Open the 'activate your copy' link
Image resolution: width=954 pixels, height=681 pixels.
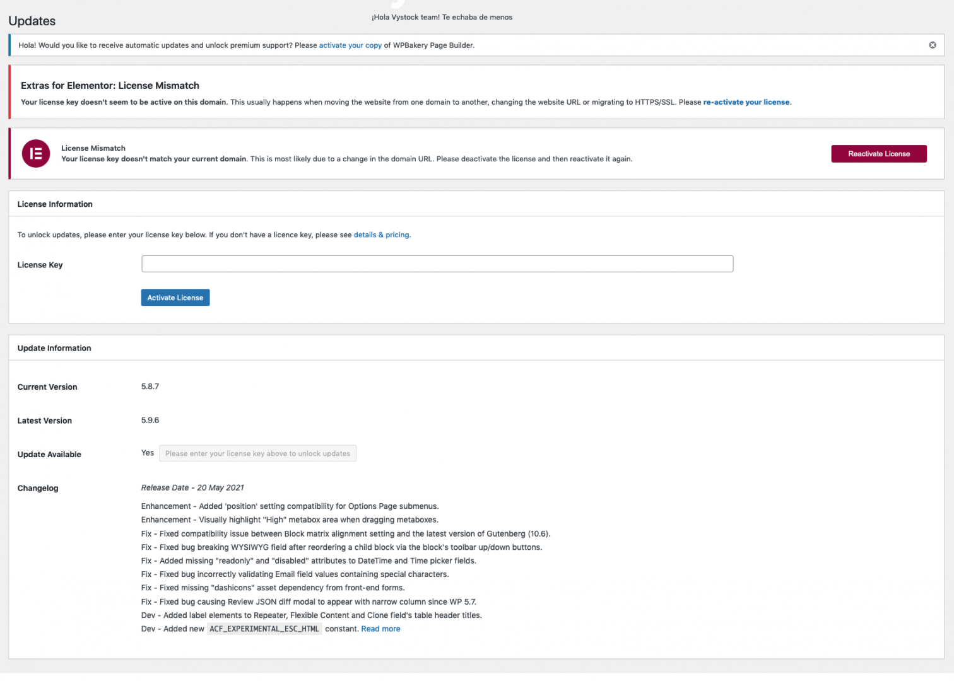(350, 45)
